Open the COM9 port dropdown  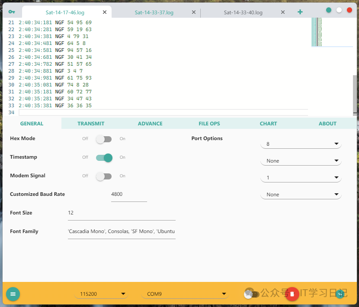click(185, 294)
